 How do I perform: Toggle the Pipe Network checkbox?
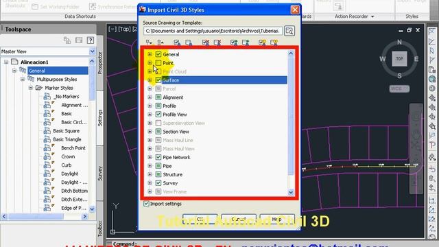pos(158,157)
